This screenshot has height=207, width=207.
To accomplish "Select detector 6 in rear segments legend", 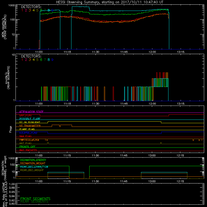I will pos(41,60).
